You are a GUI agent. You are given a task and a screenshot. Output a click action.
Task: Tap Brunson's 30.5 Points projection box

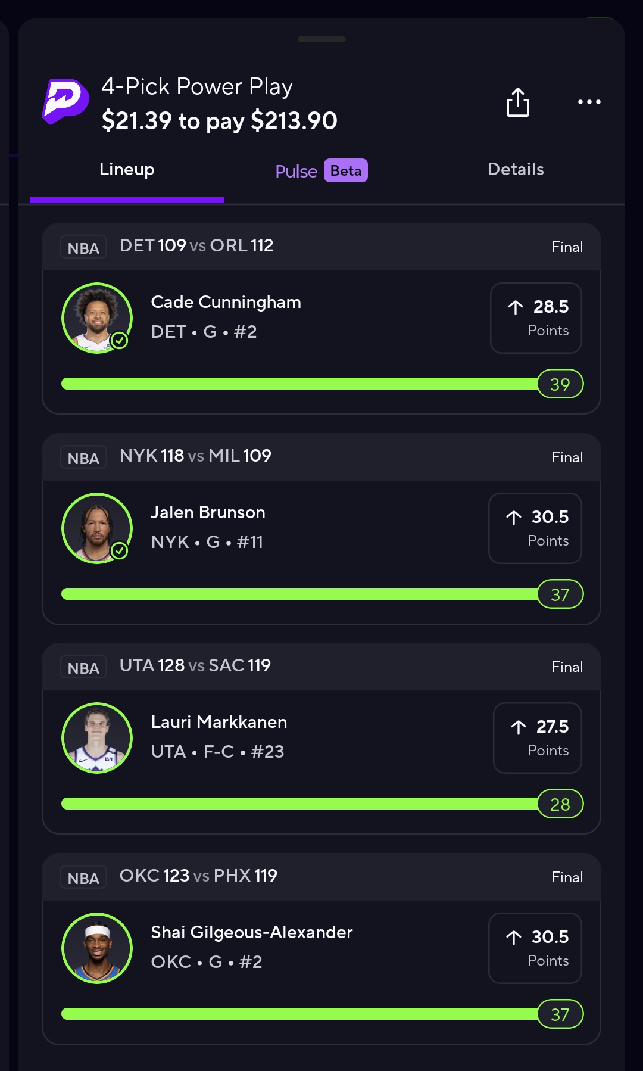(535, 528)
